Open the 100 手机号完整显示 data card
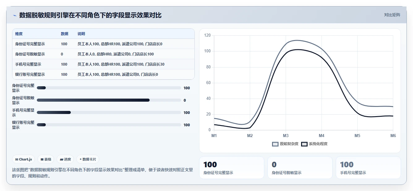 [368, 168]
